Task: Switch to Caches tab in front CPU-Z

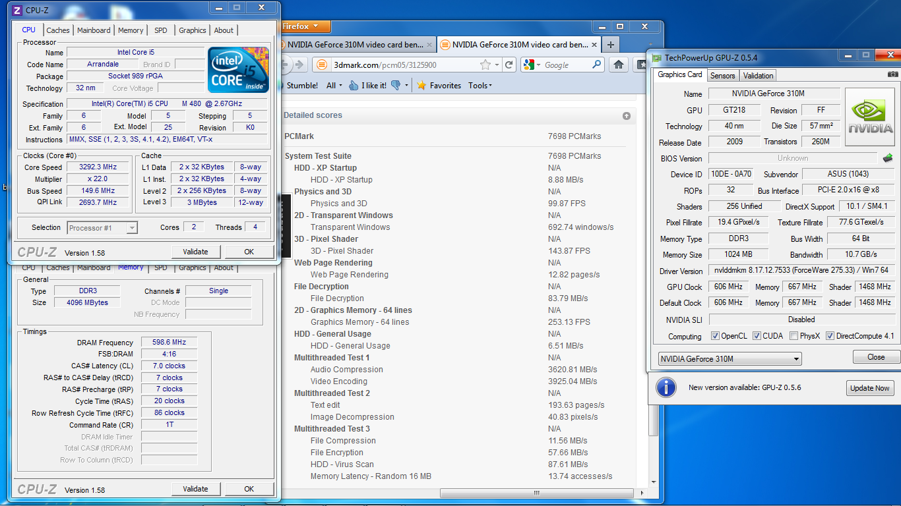Action: click(58, 30)
